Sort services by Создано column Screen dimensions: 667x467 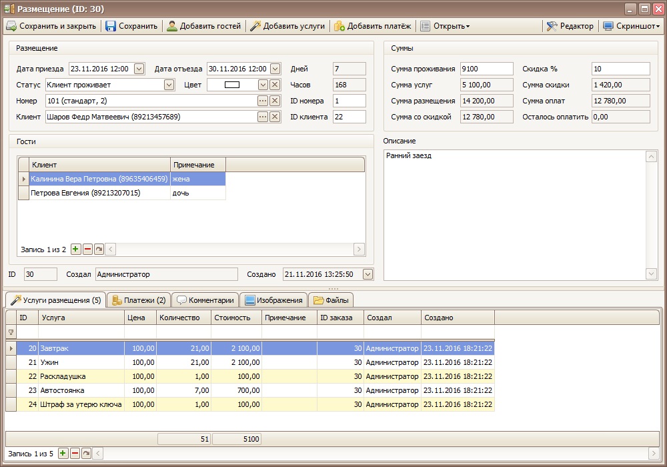[458, 318]
